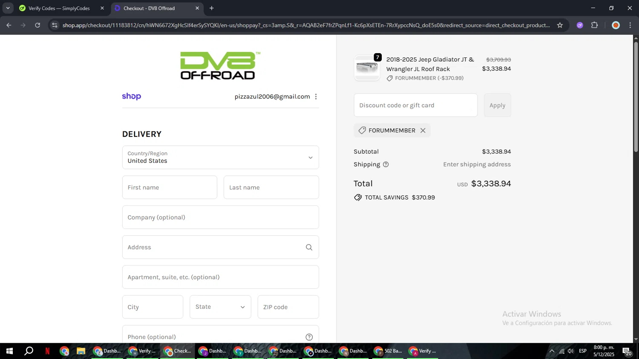Open Check... Chrome taskbar window
This screenshot has width=639, height=359.
pos(178,351)
